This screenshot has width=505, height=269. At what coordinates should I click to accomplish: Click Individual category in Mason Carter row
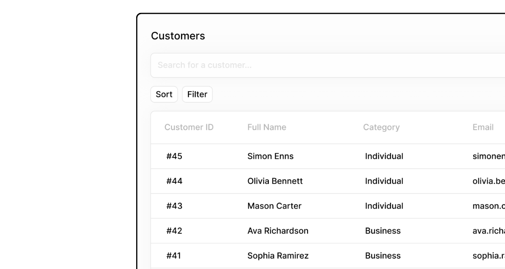[384, 206]
